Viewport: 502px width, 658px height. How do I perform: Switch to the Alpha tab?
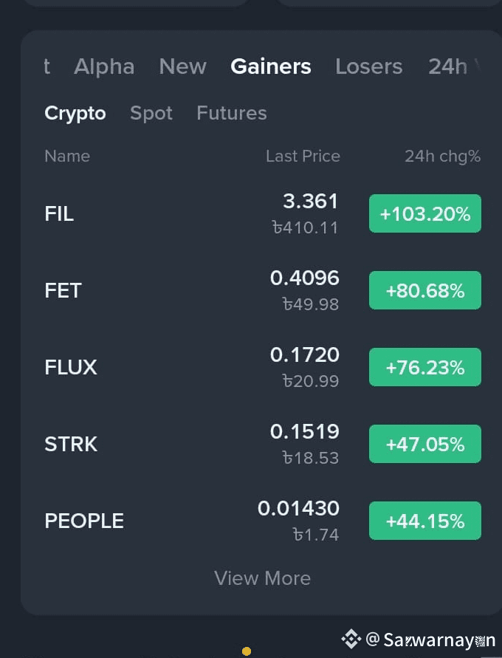click(104, 66)
